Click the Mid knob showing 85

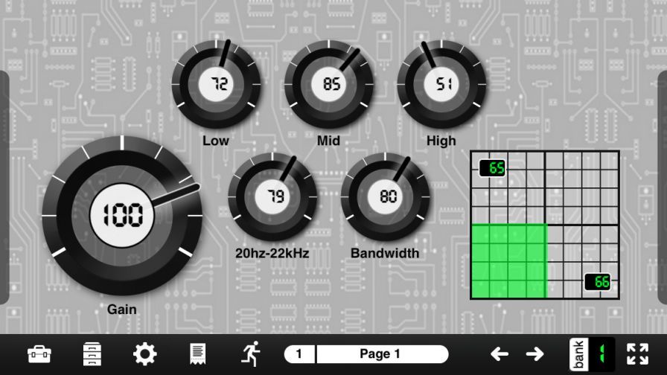329,84
